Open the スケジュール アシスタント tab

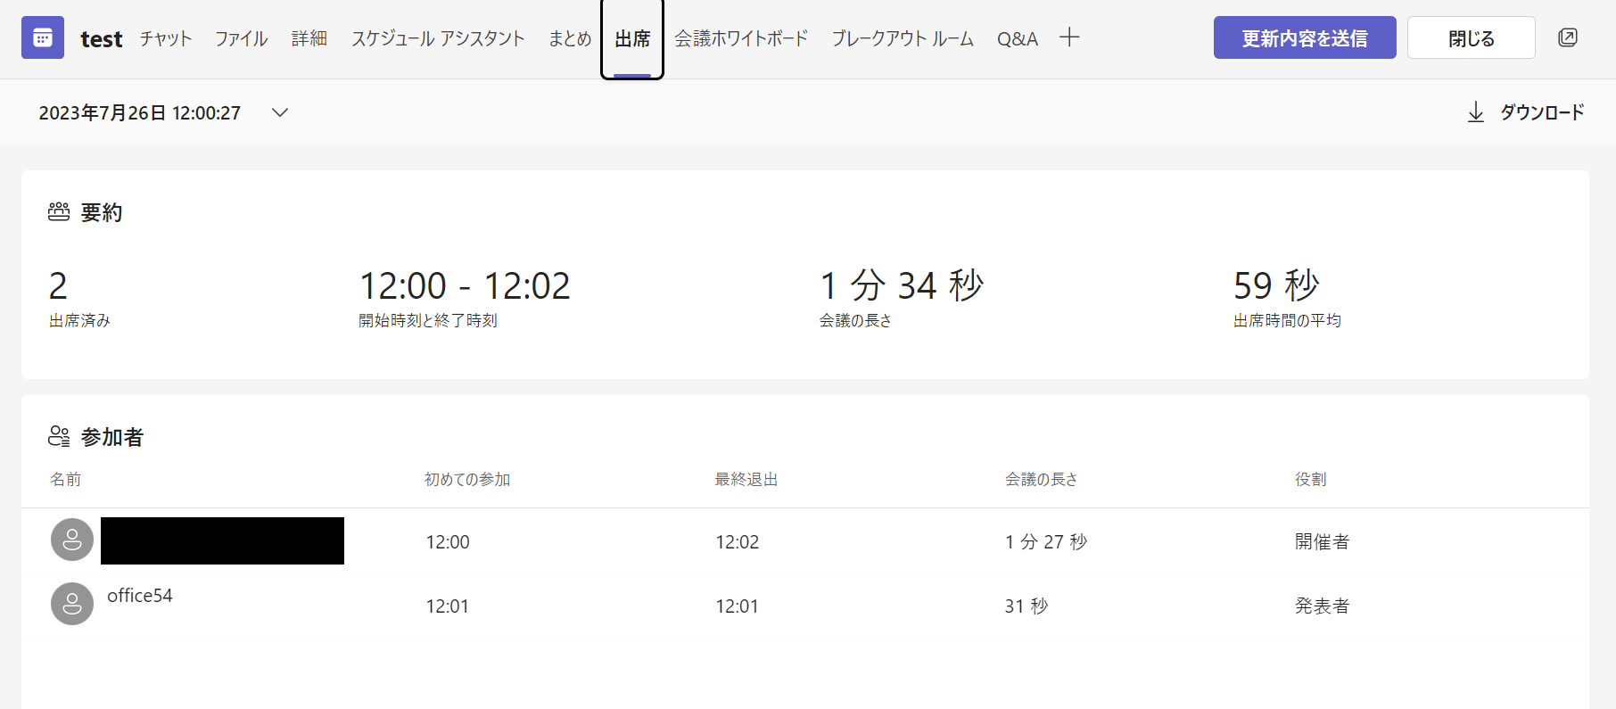coord(438,38)
